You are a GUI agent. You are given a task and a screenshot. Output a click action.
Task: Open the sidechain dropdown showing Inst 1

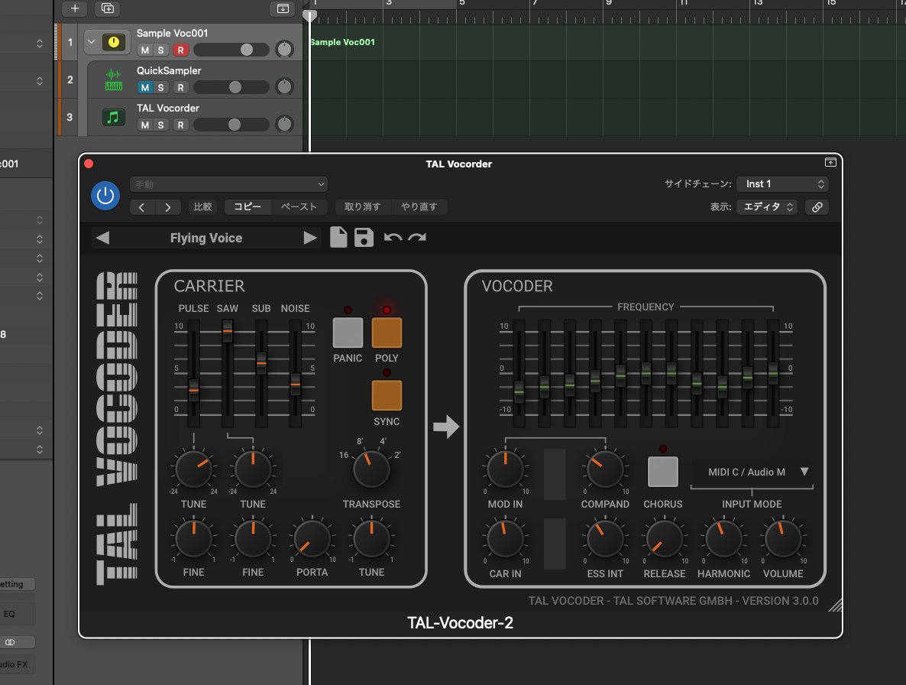pyautogui.click(x=782, y=183)
